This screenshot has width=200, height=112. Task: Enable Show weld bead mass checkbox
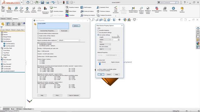38,38
